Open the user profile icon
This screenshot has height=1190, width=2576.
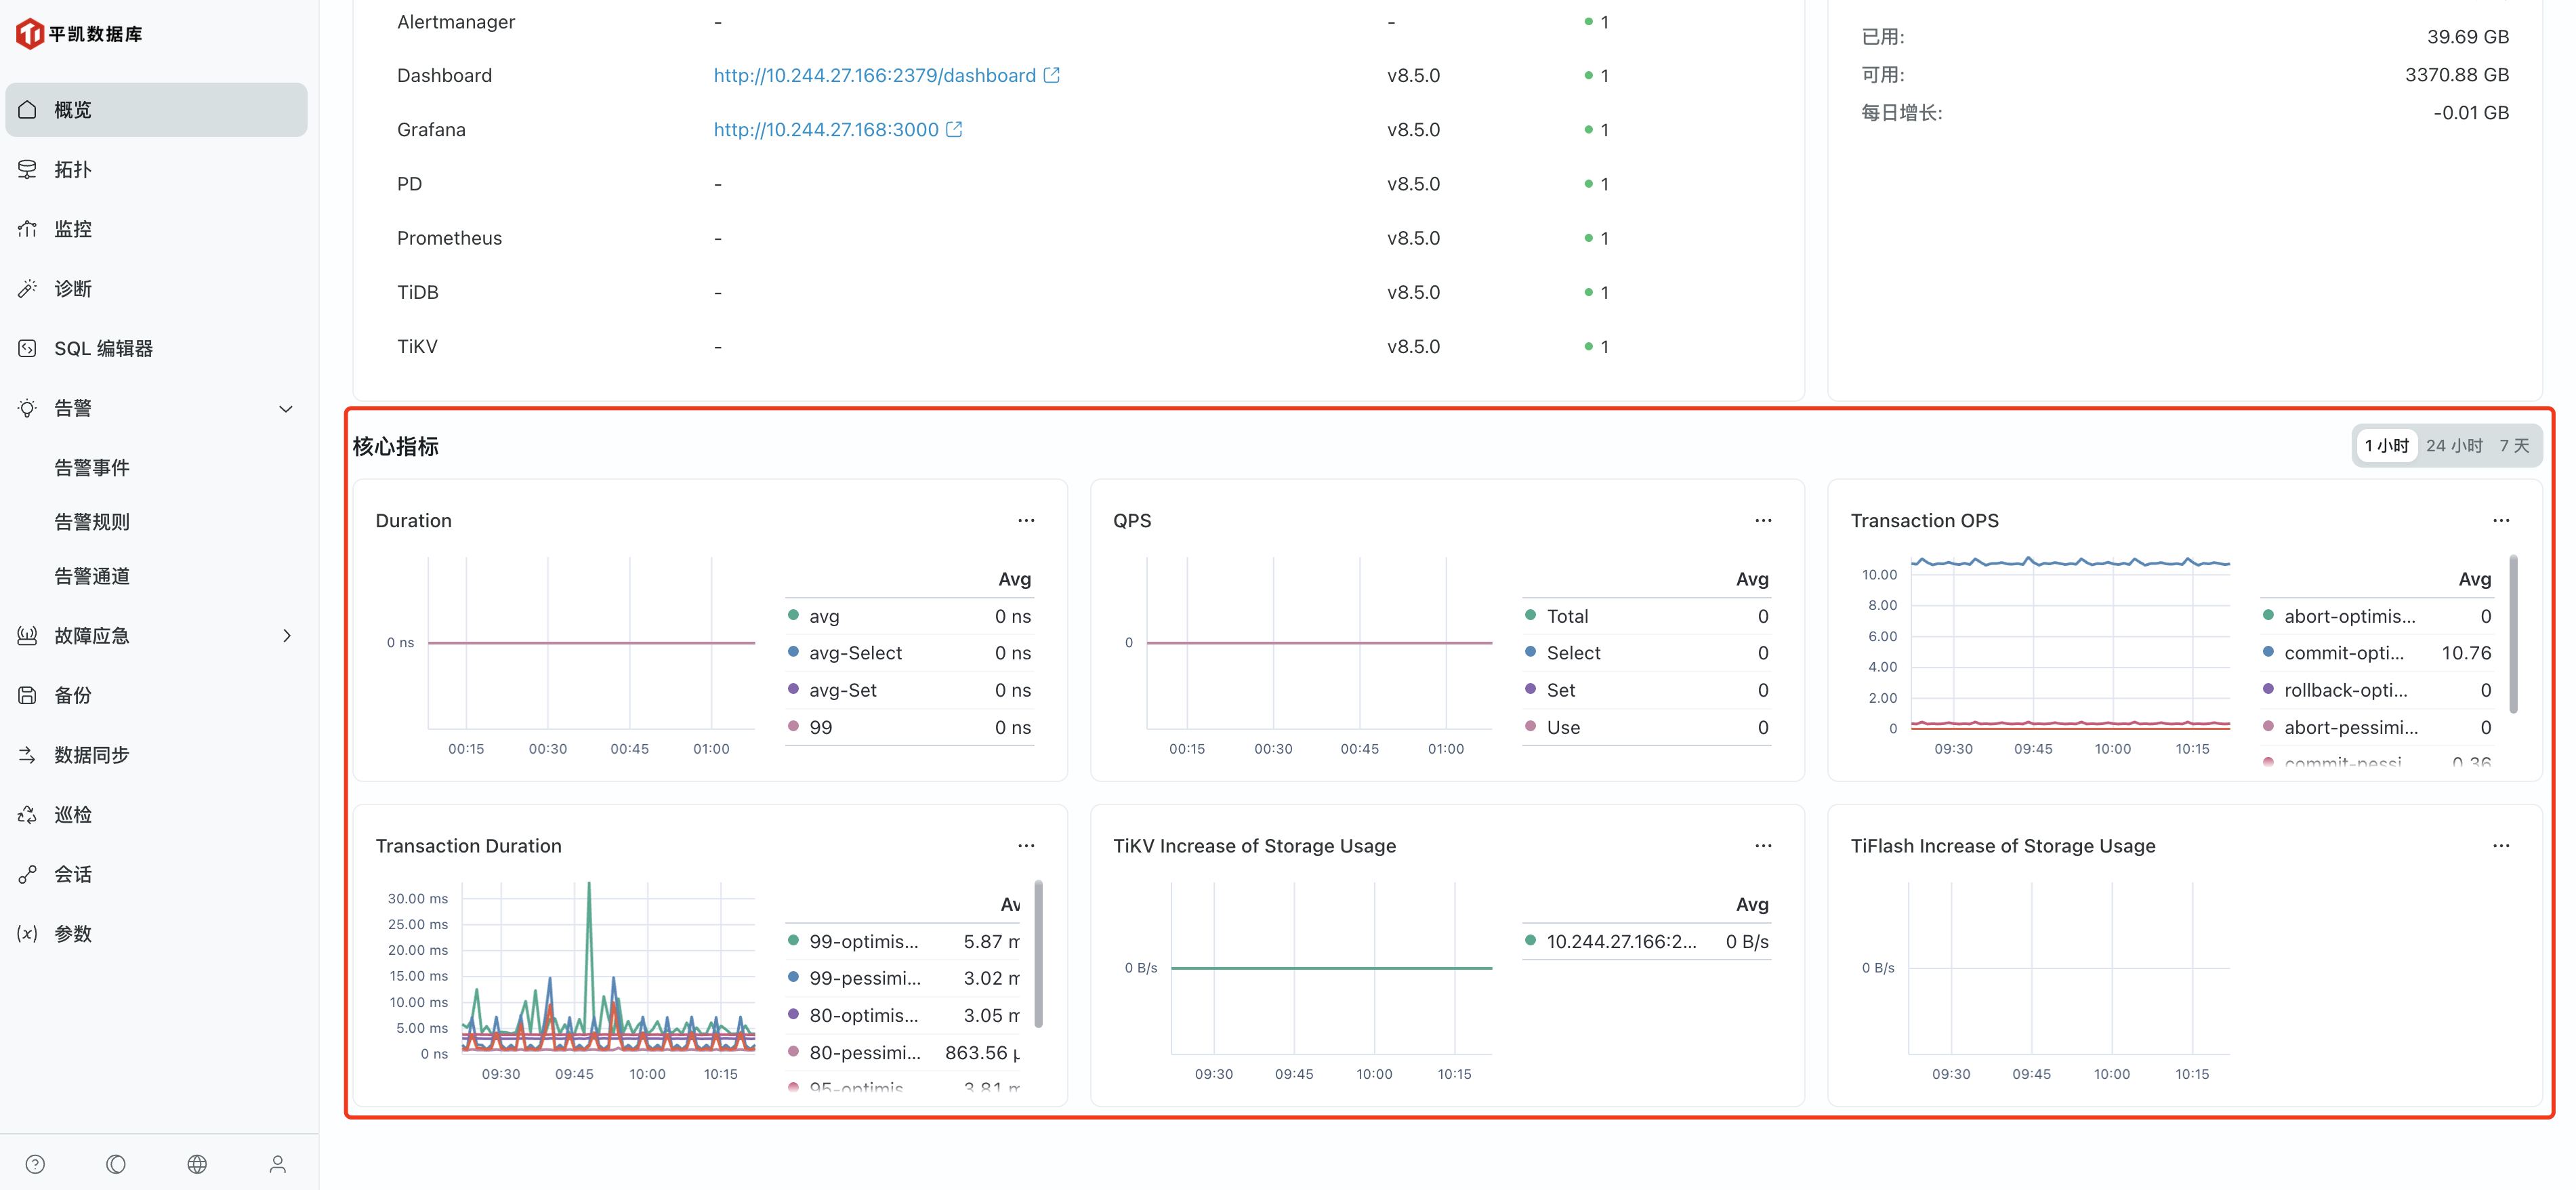click(x=278, y=1164)
